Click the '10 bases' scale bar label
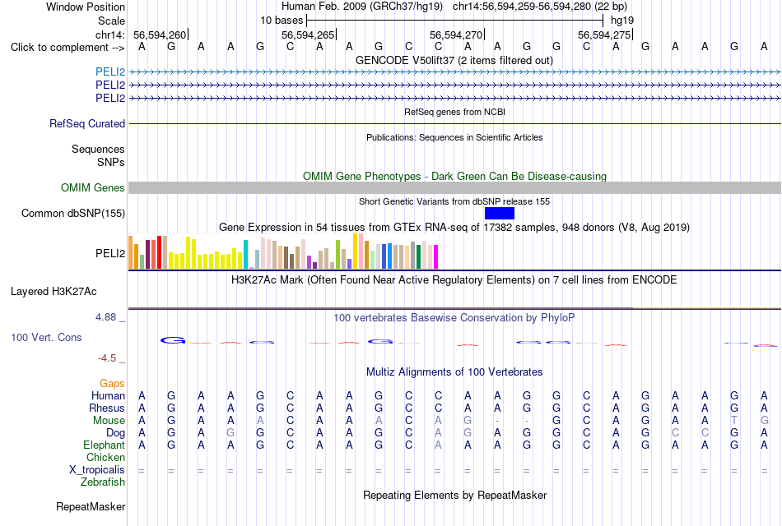 282,21
